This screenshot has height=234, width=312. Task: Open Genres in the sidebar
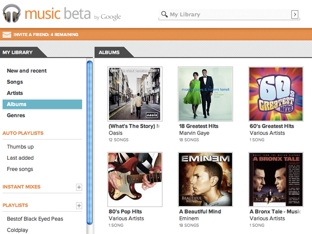[16, 115]
